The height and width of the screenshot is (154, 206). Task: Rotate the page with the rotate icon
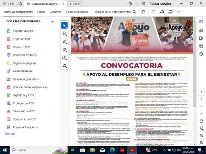(201, 121)
